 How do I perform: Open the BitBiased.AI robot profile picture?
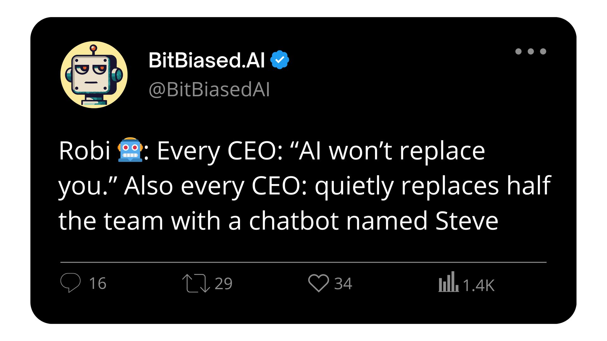tap(94, 75)
